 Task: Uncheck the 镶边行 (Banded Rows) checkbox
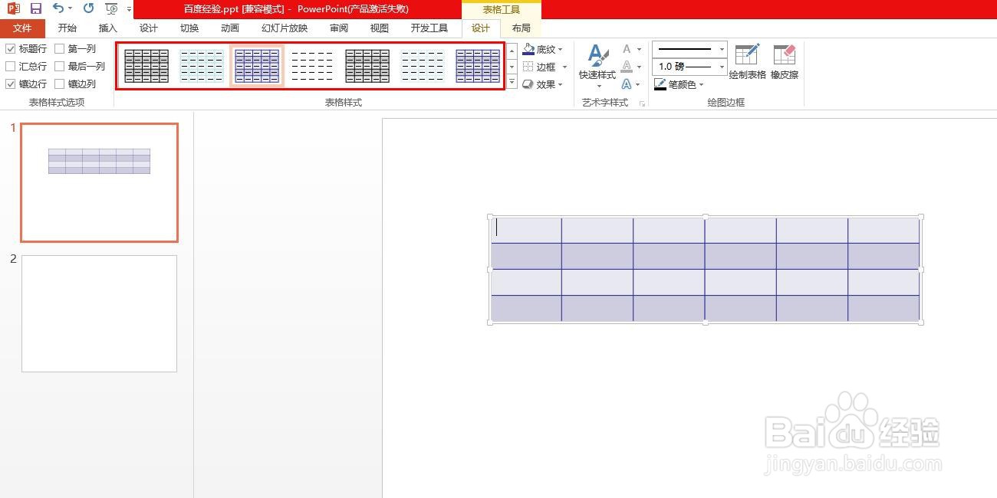[11, 84]
